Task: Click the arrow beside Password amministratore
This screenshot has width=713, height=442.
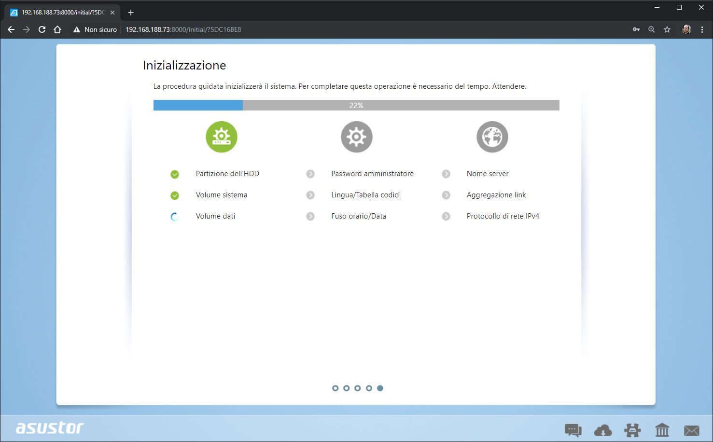Action: click(x=310, y=174)
